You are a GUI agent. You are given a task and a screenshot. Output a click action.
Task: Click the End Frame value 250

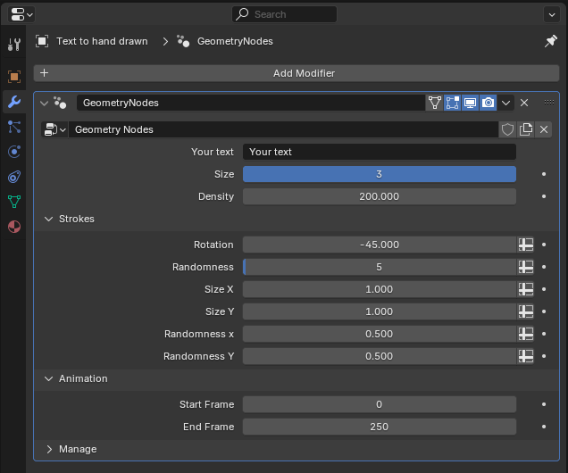pos(380,427)
